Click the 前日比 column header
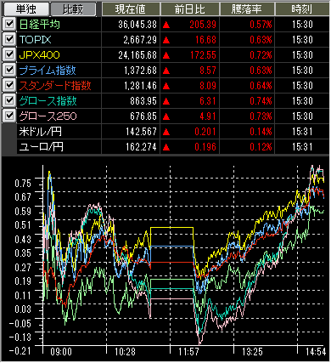The height and width of the screenshot is (363, 331). pyautogui.click(x=190, y=9)
